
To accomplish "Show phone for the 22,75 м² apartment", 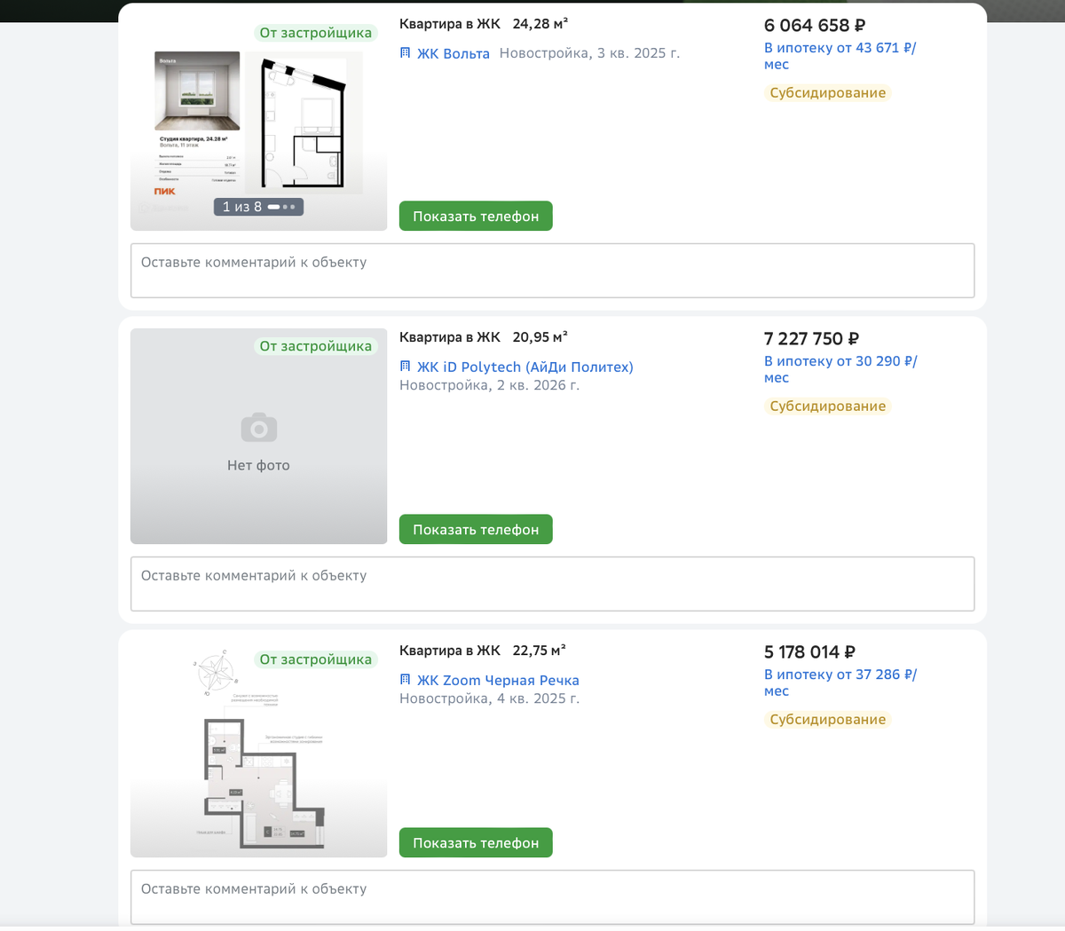I will tap(476, 843).
